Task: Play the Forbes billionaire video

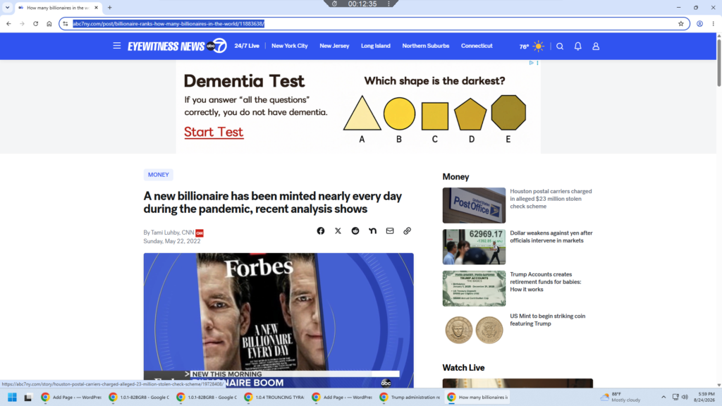Action: tap(279, 321)
